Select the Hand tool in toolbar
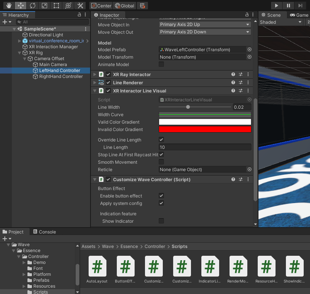 pos(8,6)
